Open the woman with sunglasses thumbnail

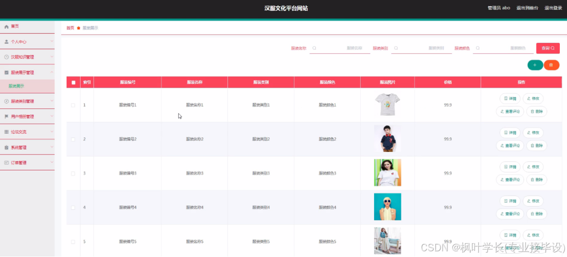coord(387,207)
